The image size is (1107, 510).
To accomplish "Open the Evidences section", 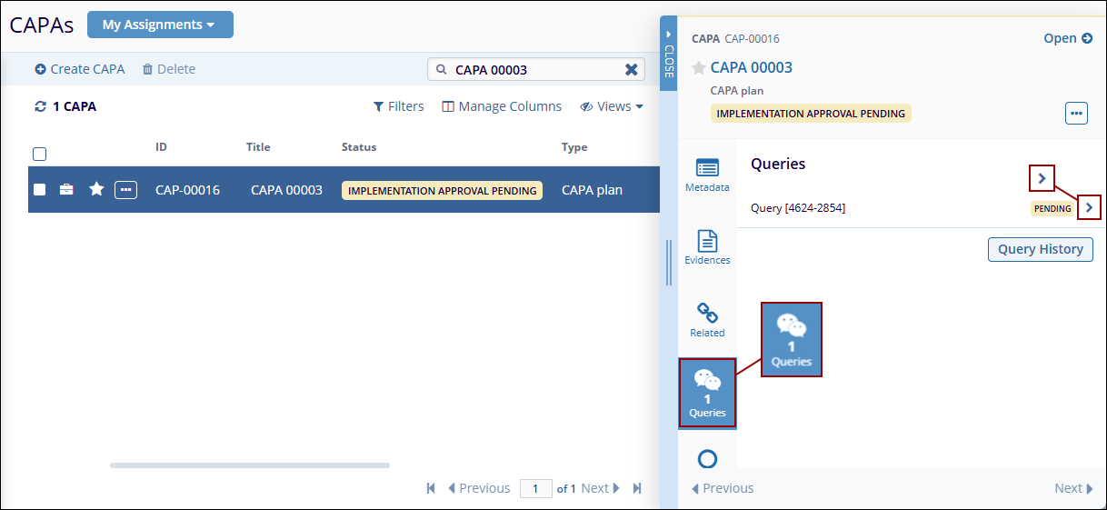I will [x=707, y=247].
